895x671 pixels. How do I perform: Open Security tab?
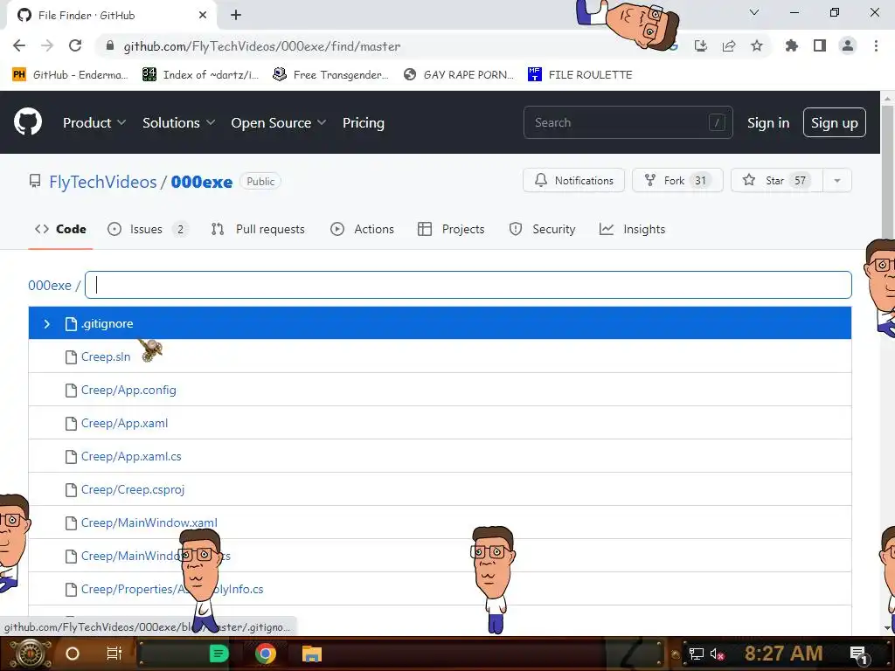tap(542, 229)
